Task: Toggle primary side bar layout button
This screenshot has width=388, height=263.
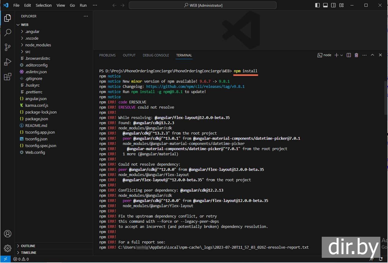Action: click(317, 5)
